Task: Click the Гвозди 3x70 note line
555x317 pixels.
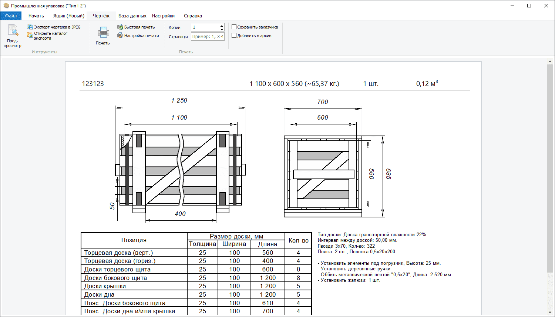Action: (x=346, y=246)
